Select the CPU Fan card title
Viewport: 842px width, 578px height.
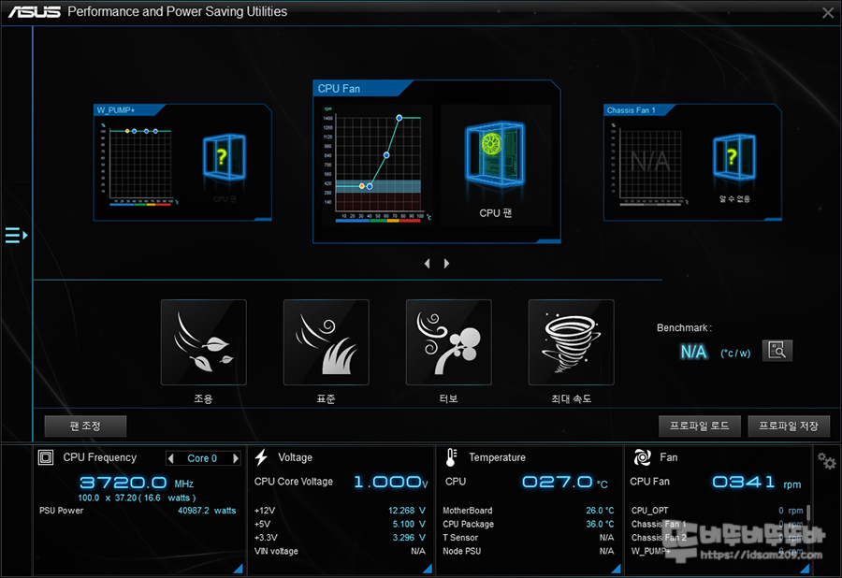(339, 89)
